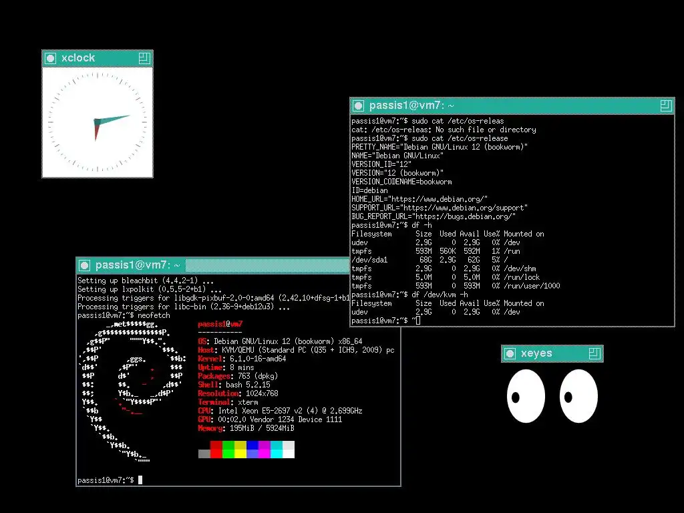Click the /dev/sda1 row in df output
The image size is (684, 513).
(x=430, y=260)
